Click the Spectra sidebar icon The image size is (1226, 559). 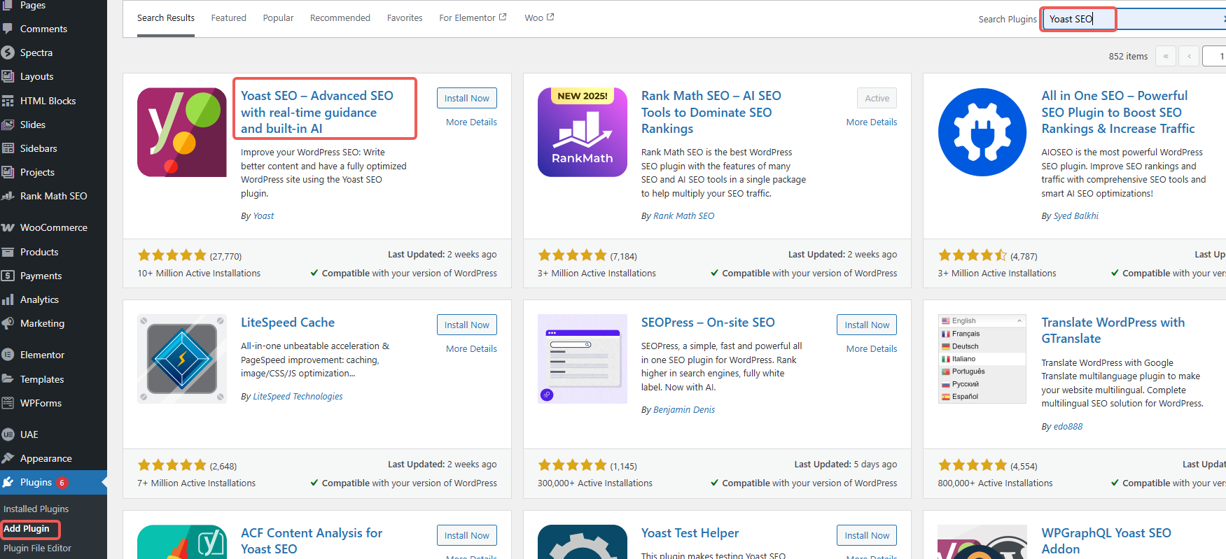(x=8, y=52)
